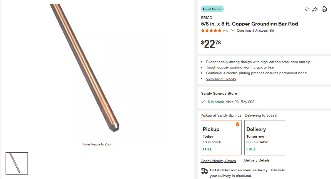Select the Delivery fulfillment option
This screenshot has width=331, height=179.
click(x=265, y=138)
